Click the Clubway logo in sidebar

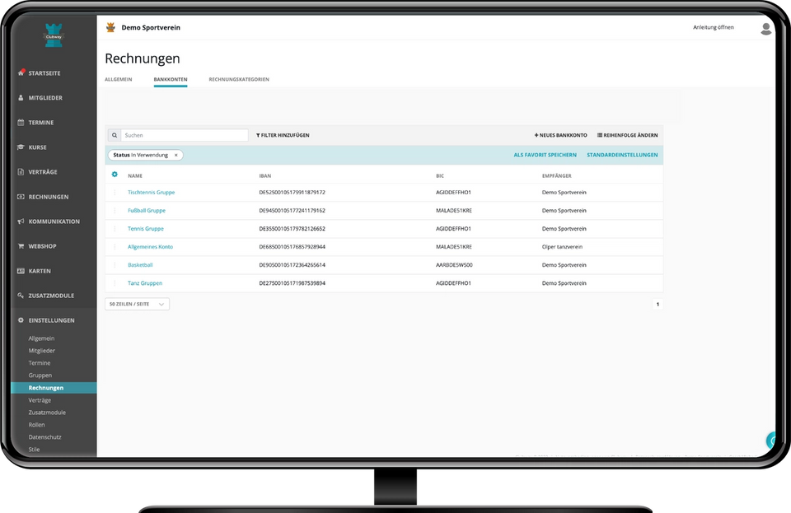coord(54,35)
